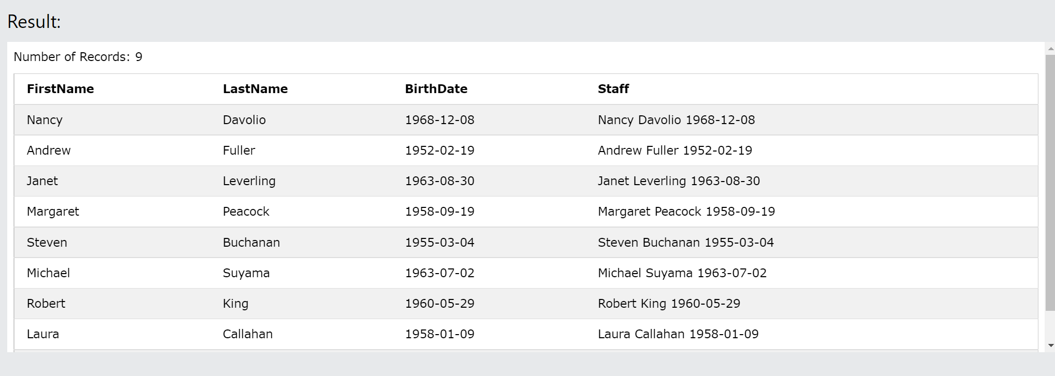Click the scrollbar down arrow
1055x376 pixels.
pos(1050,345)
